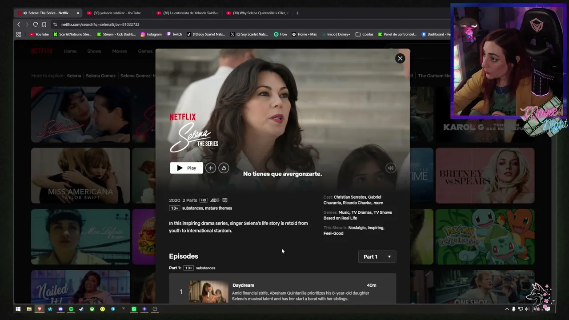Go to Netflix Home menu item

(x=70, y=51)
